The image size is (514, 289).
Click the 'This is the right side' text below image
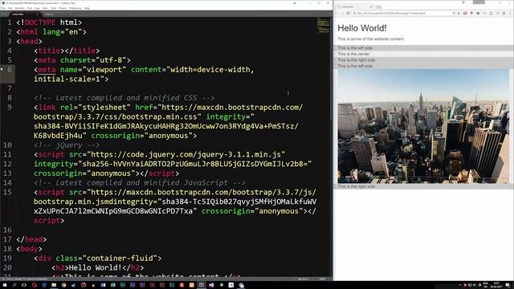(356, 186)
